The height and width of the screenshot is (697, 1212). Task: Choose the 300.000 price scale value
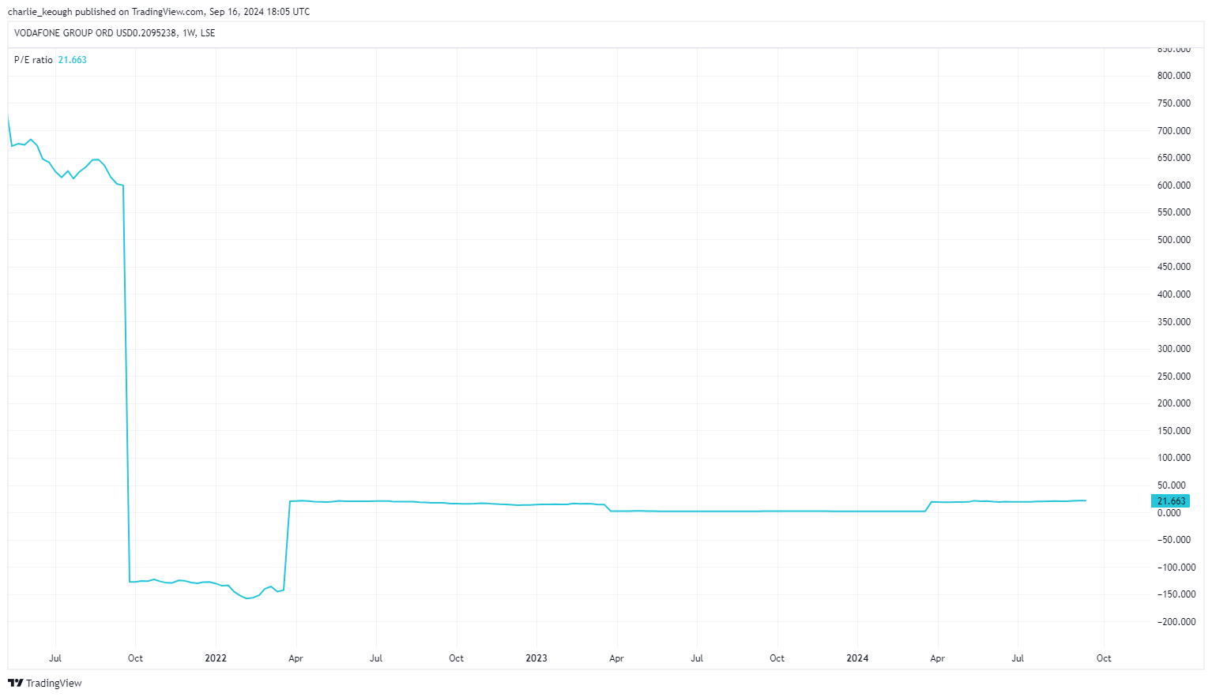[x=1173, y=349]
